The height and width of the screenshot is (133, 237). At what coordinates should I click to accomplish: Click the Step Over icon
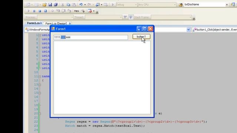pyautogui.click(x=64, y=11)
